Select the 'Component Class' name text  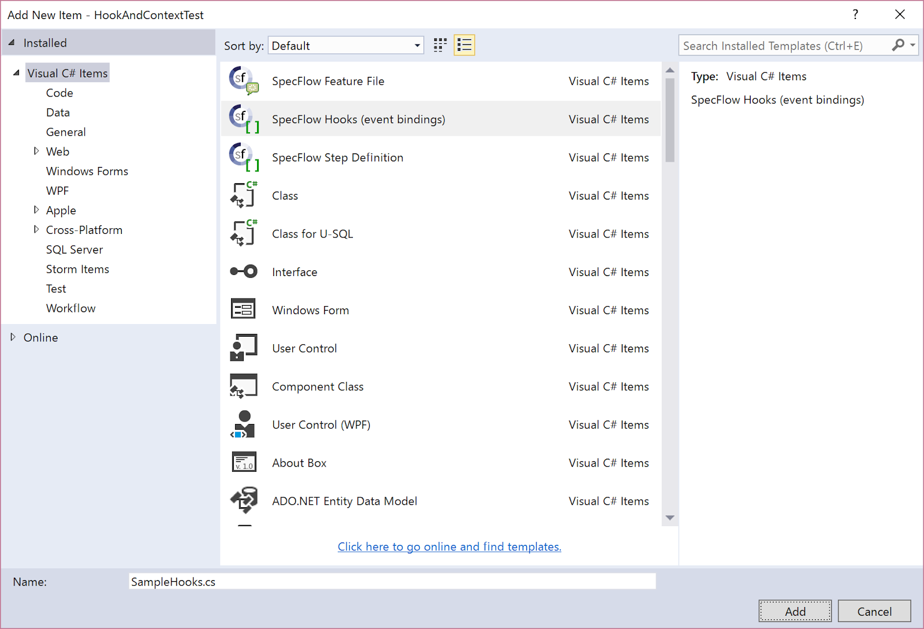tap(318, 386)
